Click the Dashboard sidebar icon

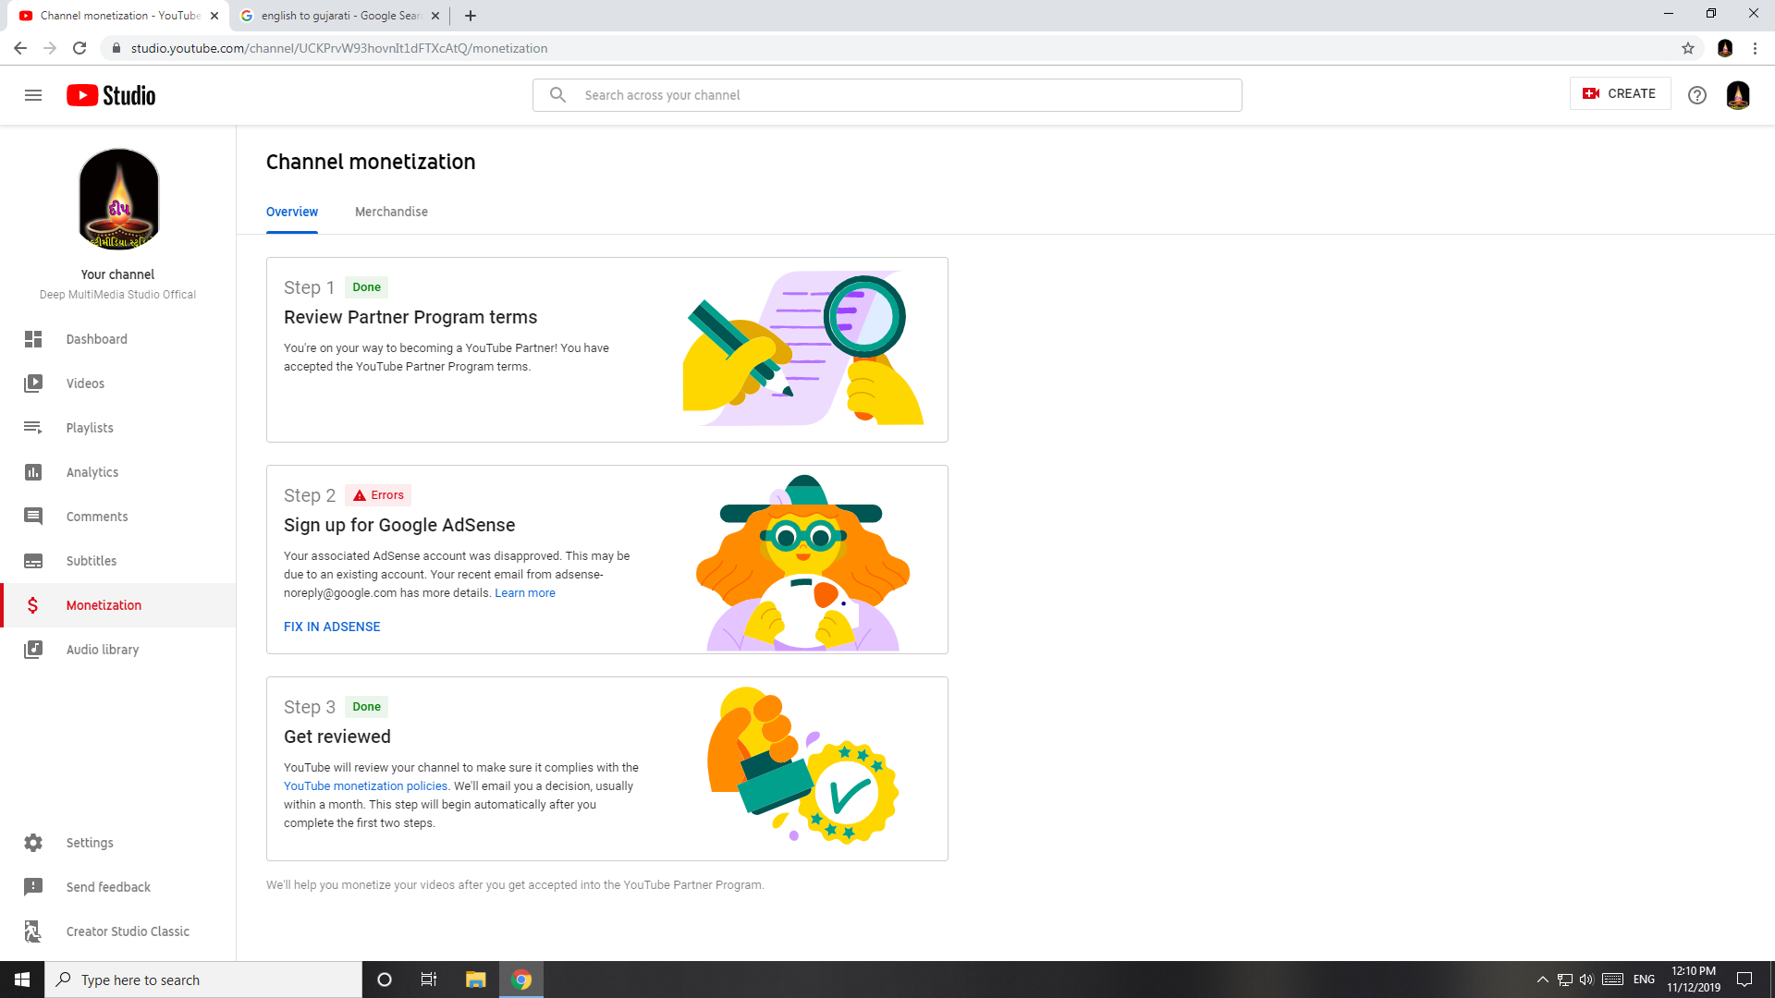[33, 339]
